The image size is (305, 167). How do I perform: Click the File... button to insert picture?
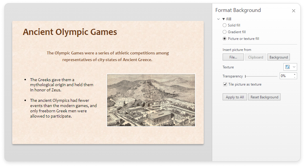tap(233, 57)
